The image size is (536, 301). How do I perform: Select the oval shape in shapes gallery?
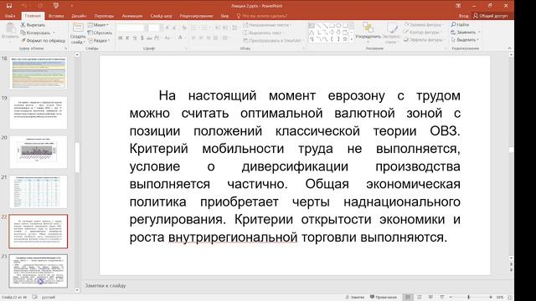338,26
